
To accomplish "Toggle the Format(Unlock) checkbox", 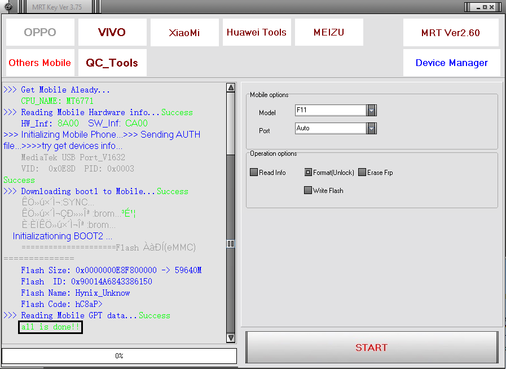I will click(x=308, y=172).
